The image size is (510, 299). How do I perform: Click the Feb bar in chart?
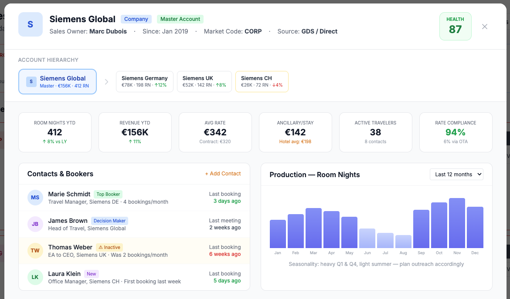[x=296, y=231]
